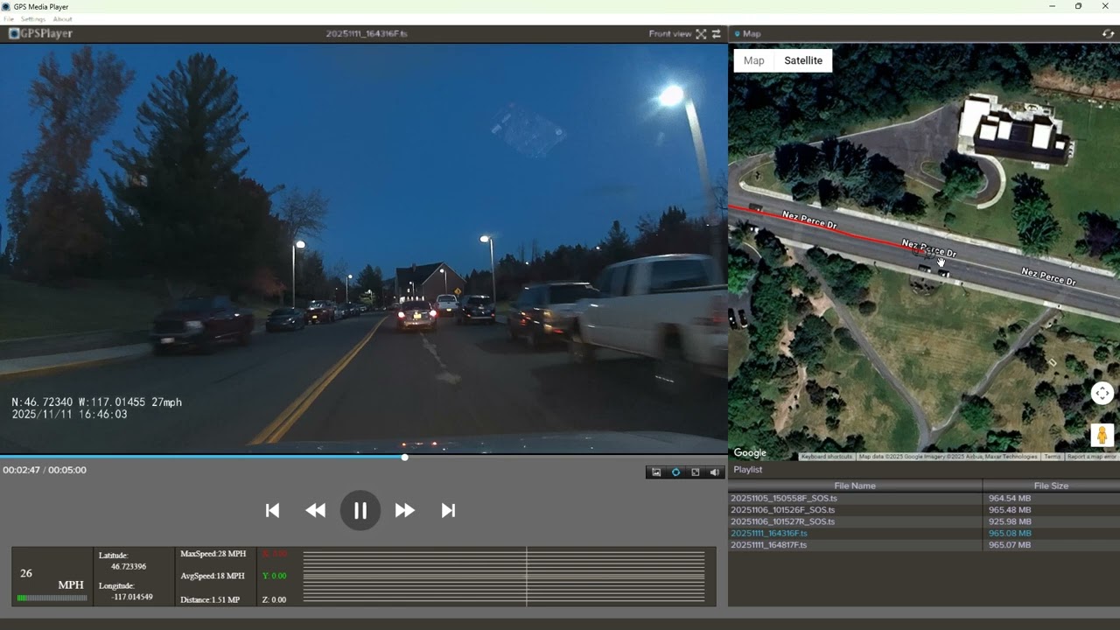Open the Google logo link on map
The width and height of the screenshot is (1120, 630).
[x=750, y=453]
